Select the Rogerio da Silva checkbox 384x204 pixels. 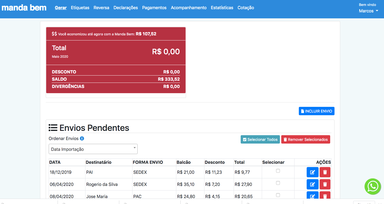click(x=278, y=183)
